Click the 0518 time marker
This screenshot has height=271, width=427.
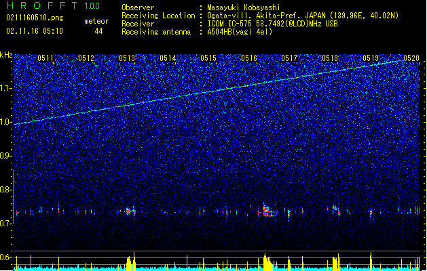click(330, 58)
